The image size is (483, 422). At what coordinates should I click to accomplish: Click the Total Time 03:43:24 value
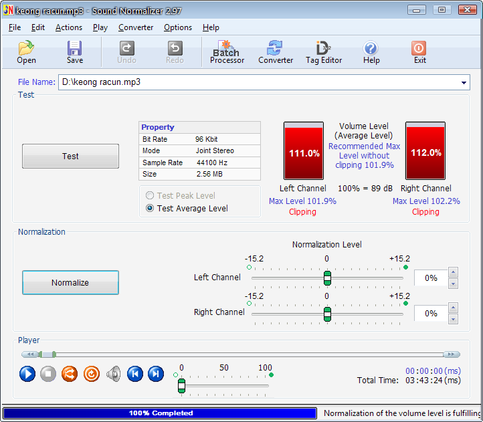[x=433, y=381]
